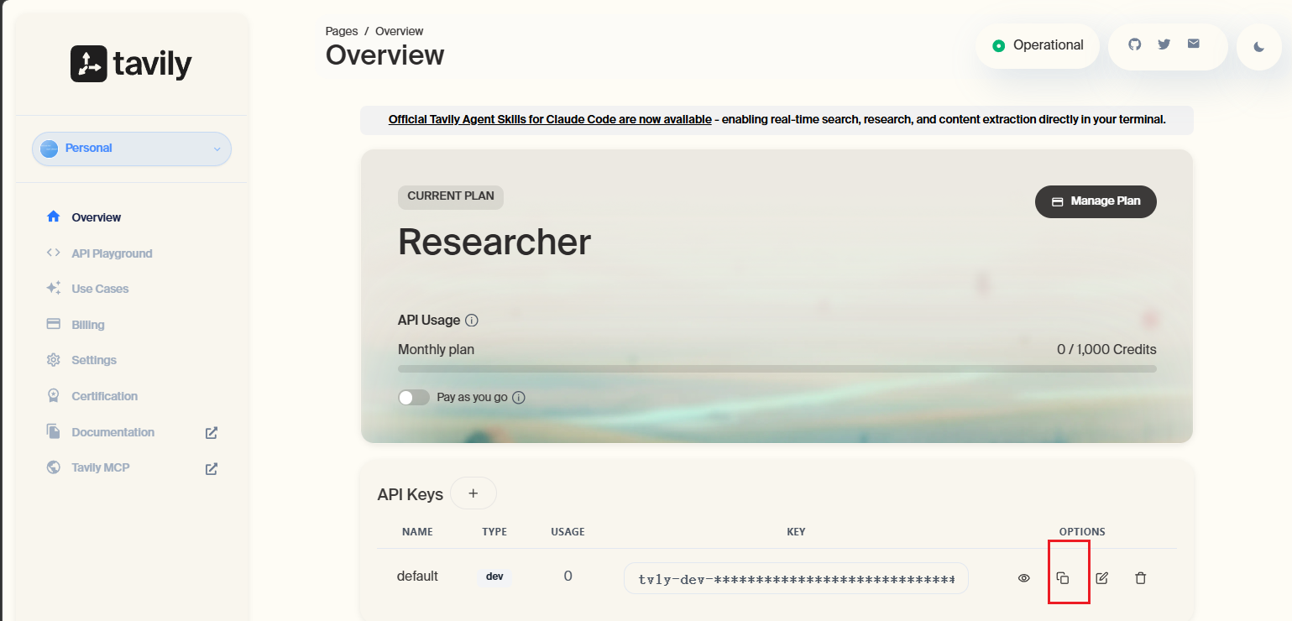The height and width of the screenshot is (621, 1292).
Task: Click the Pay as you go info icon
Action: coord(519,398)
